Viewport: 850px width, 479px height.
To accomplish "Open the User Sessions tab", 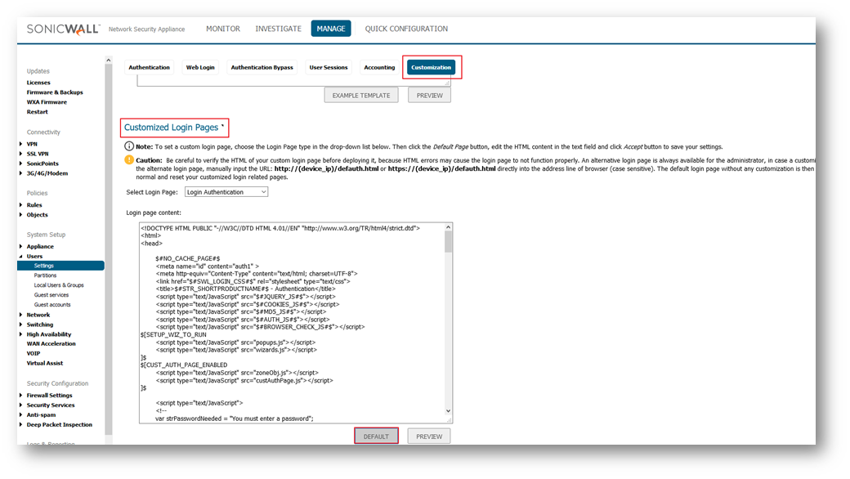I will click(329, 68).
